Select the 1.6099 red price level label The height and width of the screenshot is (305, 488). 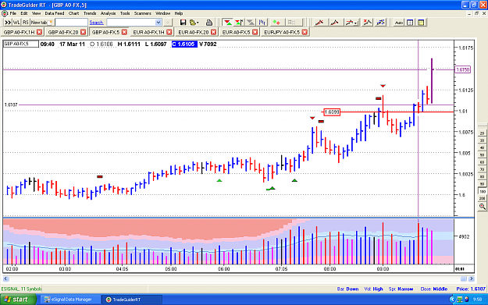point(332,112)
